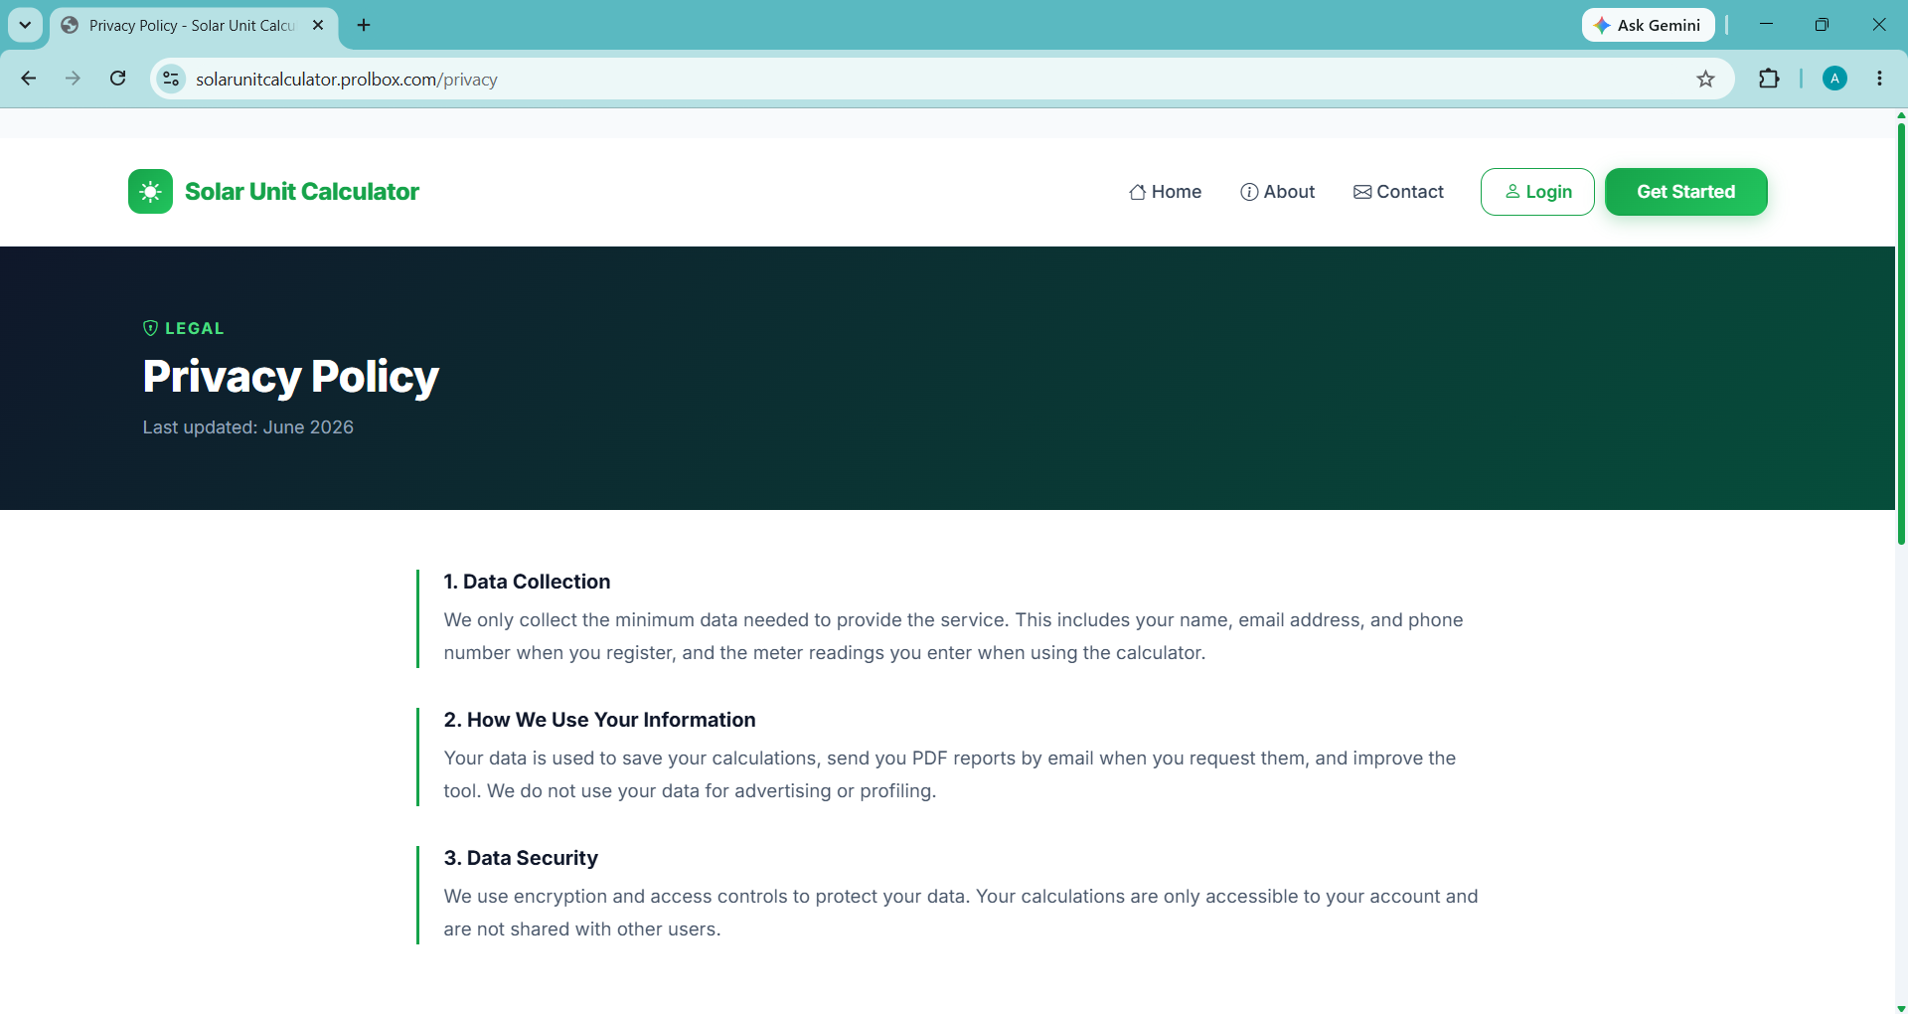Click the Privacy Policy page heading
1908x1014 pixels.
290,377
